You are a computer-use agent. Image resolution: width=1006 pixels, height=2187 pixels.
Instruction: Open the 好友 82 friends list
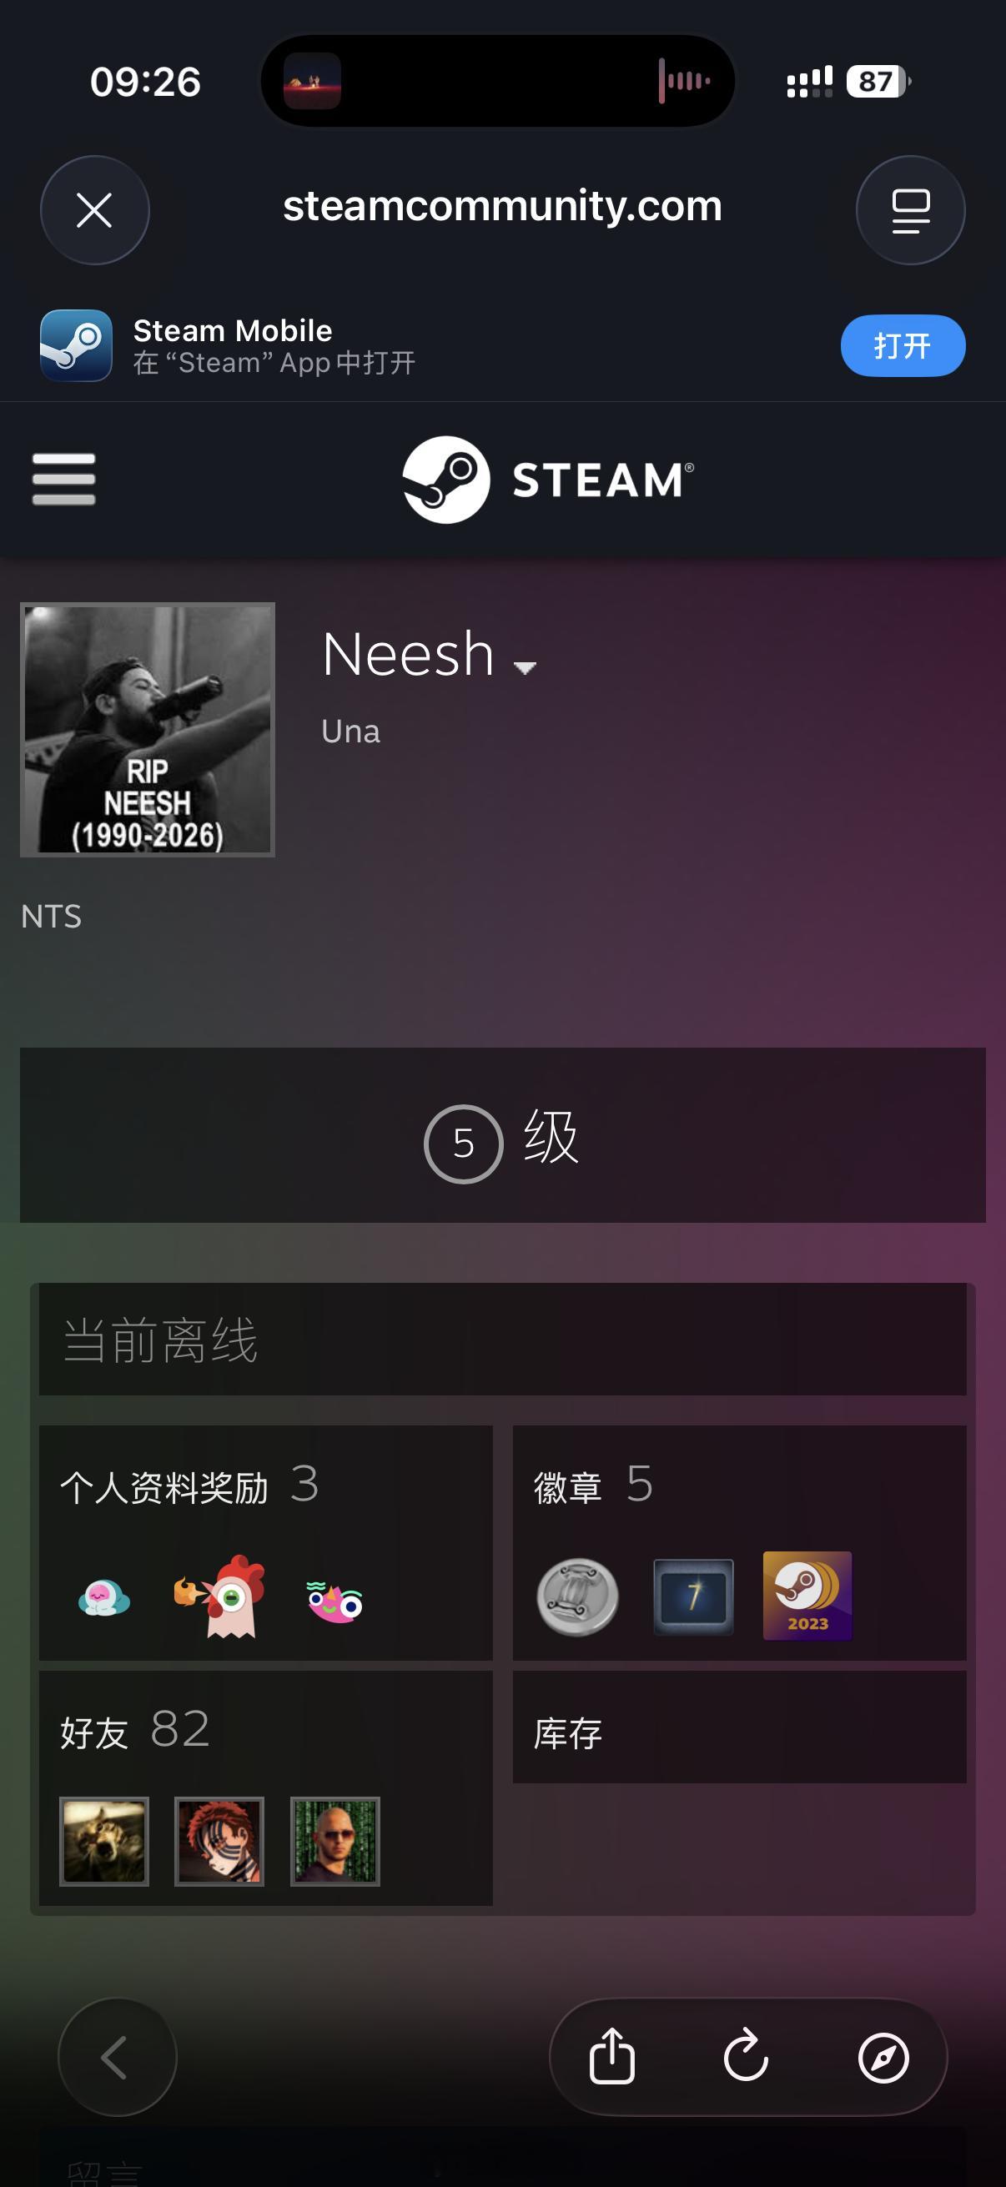tap(135, 1728)
